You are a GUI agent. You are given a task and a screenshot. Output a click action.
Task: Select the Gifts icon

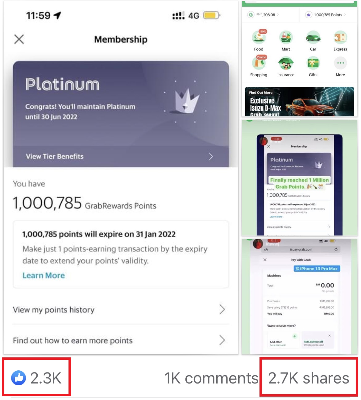click(x=313, y=64)
